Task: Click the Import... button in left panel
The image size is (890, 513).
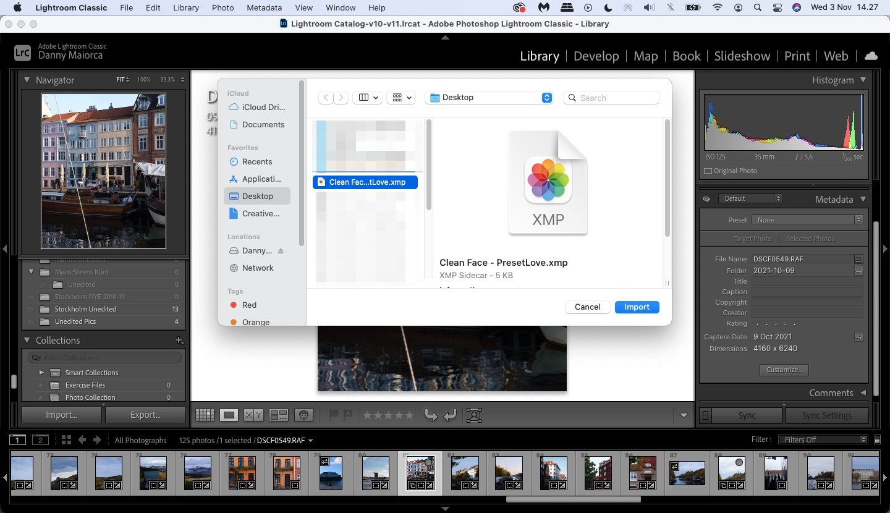Action: 61,415
